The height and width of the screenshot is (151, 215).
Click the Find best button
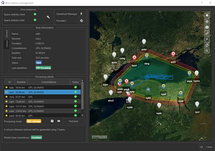(x=73, y=121)
